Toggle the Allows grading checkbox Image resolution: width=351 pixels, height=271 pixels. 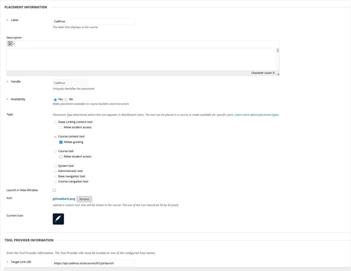click(x=61, y=142)
